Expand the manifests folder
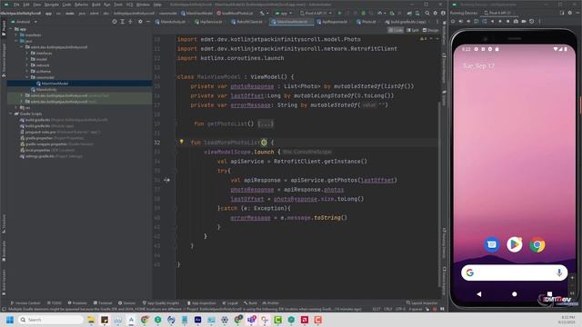The image size is (582, 327). [x=16, y=35]
